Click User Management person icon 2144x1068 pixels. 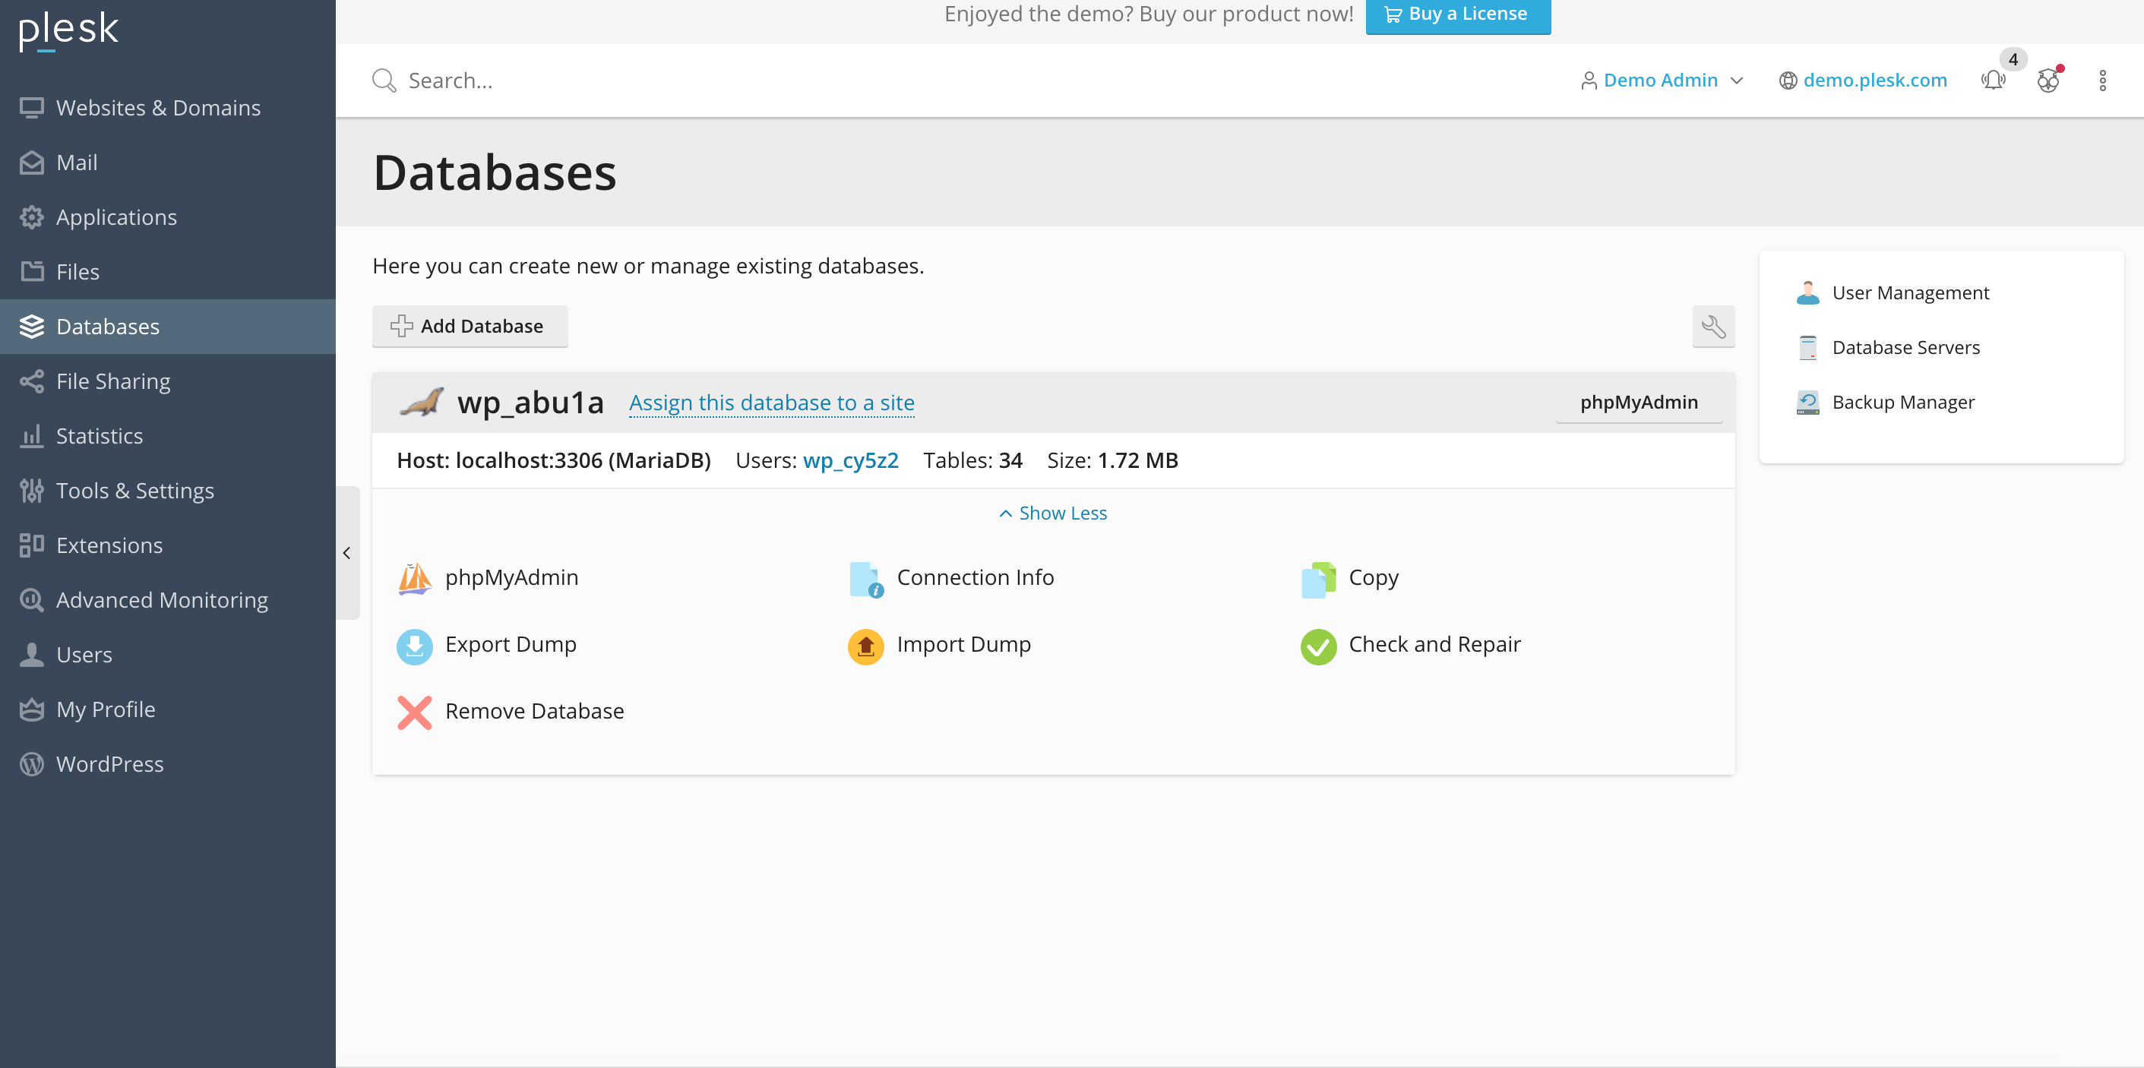[1807, 293]
